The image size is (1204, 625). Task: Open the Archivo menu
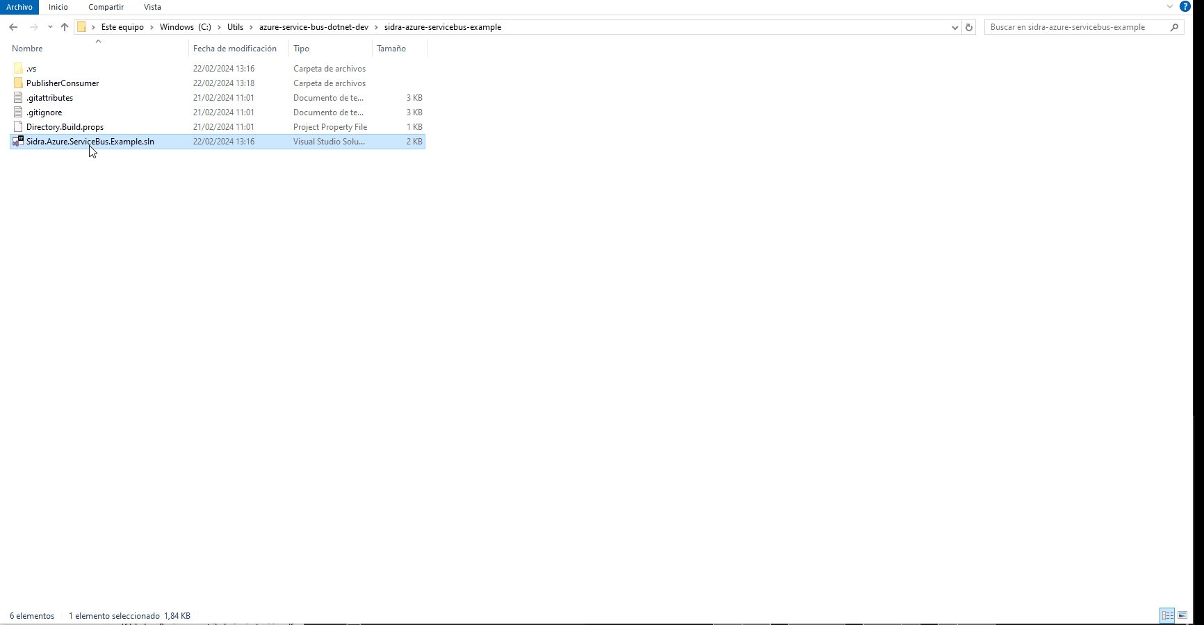click(19, 7)
